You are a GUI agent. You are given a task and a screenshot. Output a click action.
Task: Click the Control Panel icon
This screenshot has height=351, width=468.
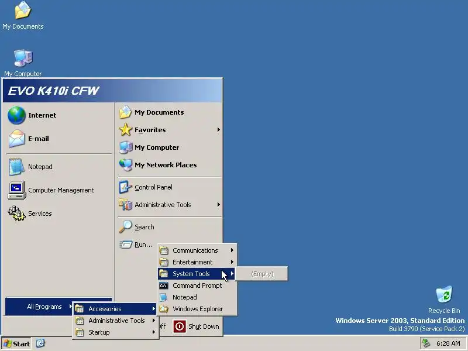(x=125, y=187)
